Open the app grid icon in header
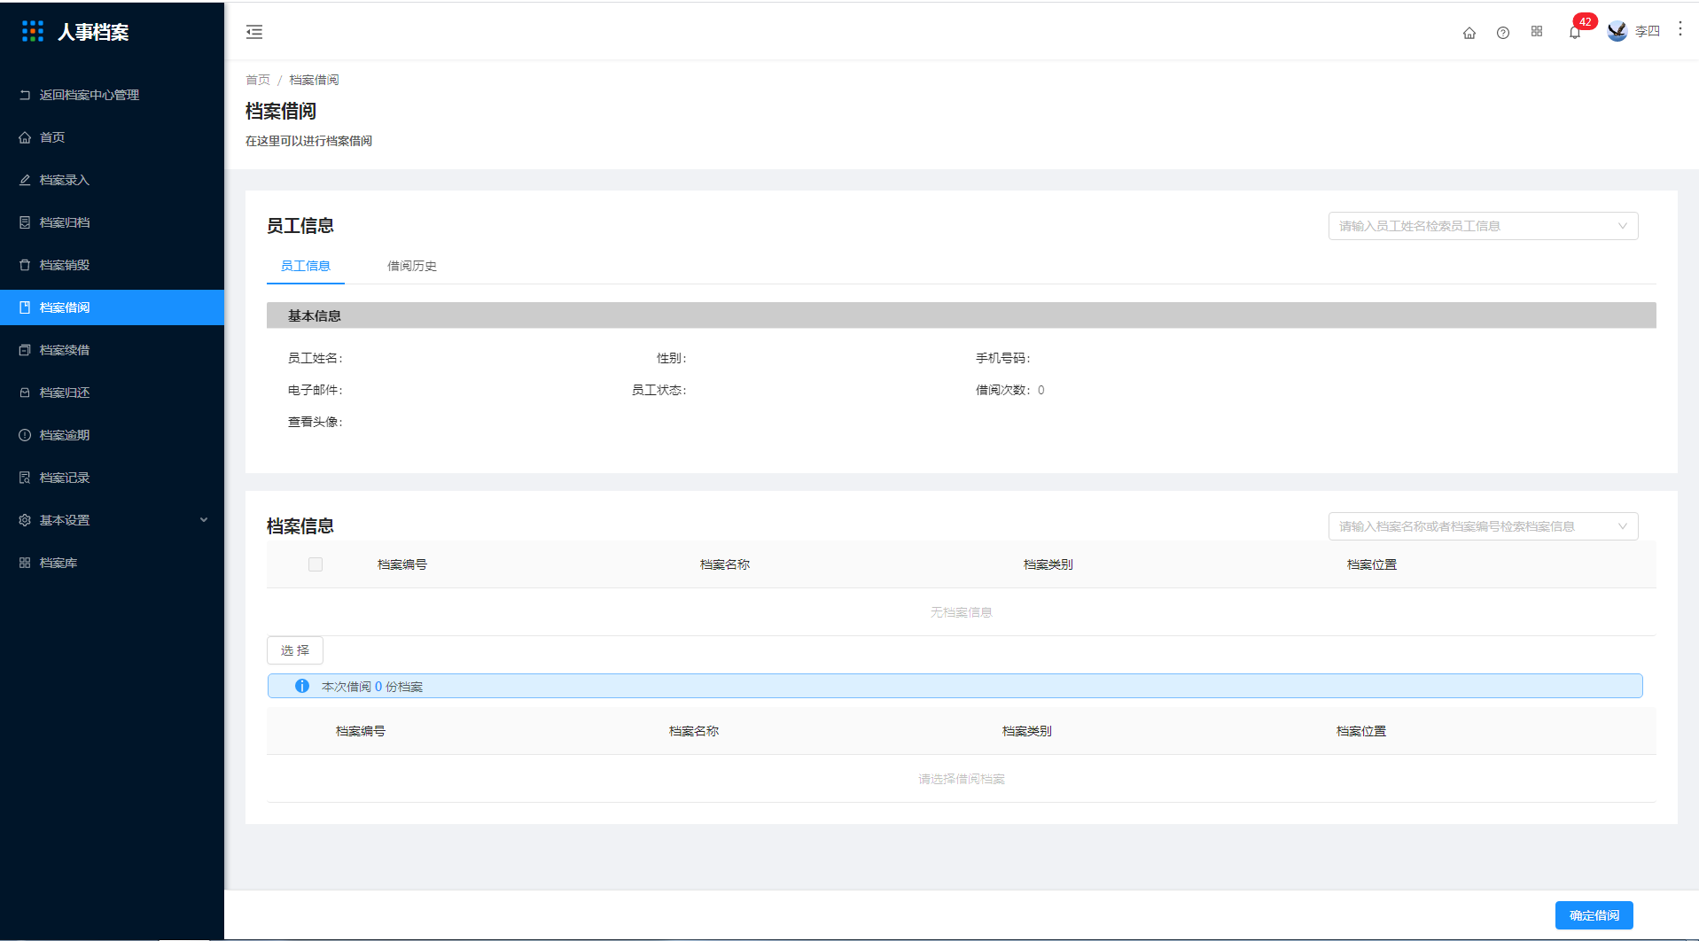1699x941 pixels. pyautogui.click(x=1537, y=31)
